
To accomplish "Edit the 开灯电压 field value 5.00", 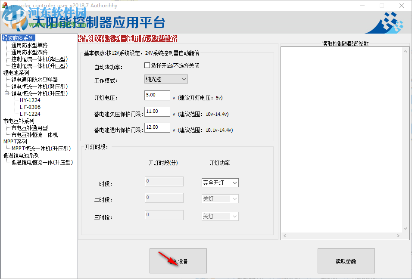I will coord(157,95).
